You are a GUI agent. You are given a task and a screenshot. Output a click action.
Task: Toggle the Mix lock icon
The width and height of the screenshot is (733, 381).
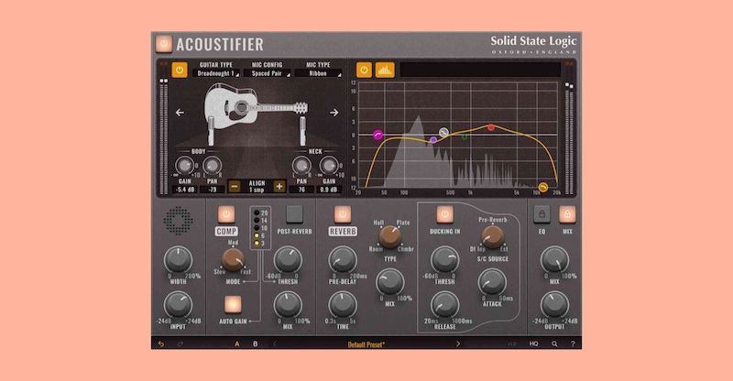[x=567, y=214]
